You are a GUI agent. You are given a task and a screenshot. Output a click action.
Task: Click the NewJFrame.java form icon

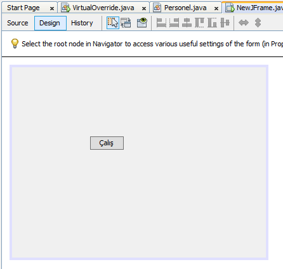(230, 8)
